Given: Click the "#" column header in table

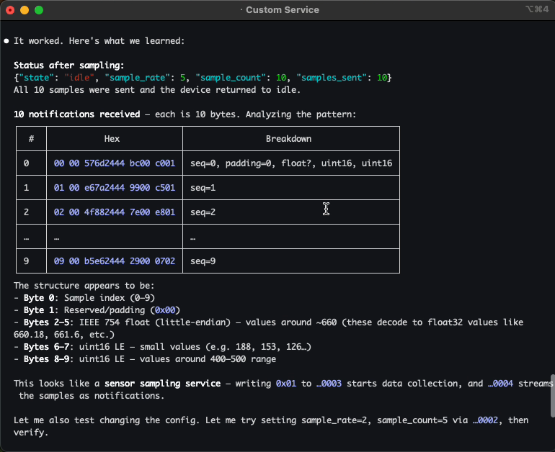Looking at the screenshot, I should 31,139.
